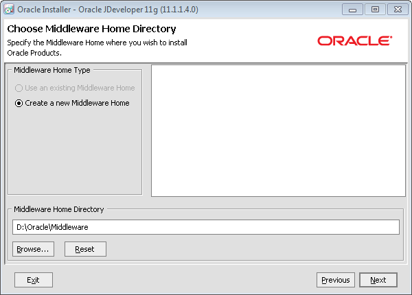
Task: Click the empty Middleware Home list pane
Action: pos(278,131)
